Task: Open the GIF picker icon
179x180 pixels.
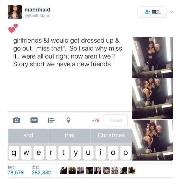Action: click(x=34, y=120)
